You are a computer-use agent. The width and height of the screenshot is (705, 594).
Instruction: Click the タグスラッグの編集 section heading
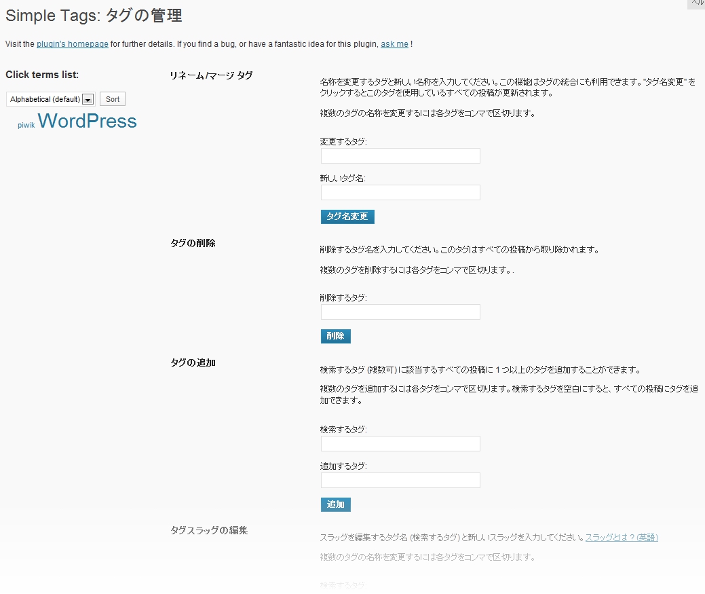point(208,530)
